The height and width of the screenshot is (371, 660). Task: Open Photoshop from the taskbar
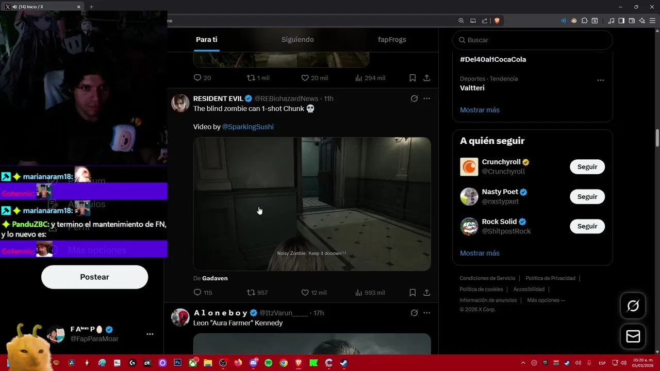[x=177, y=363]
